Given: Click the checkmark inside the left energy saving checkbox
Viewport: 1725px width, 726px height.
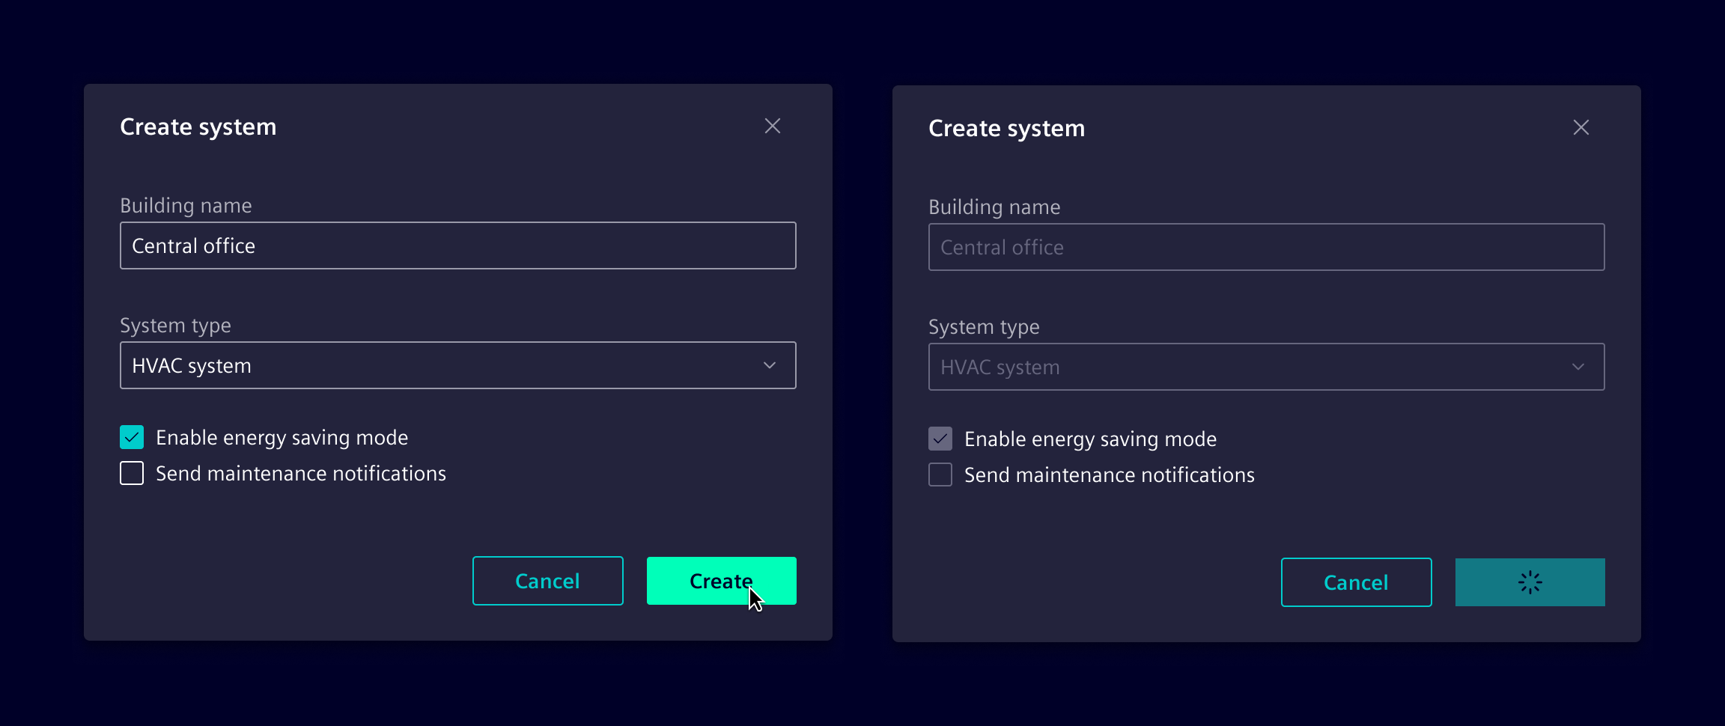Looking at the screenshot, I should click(131, 436).
